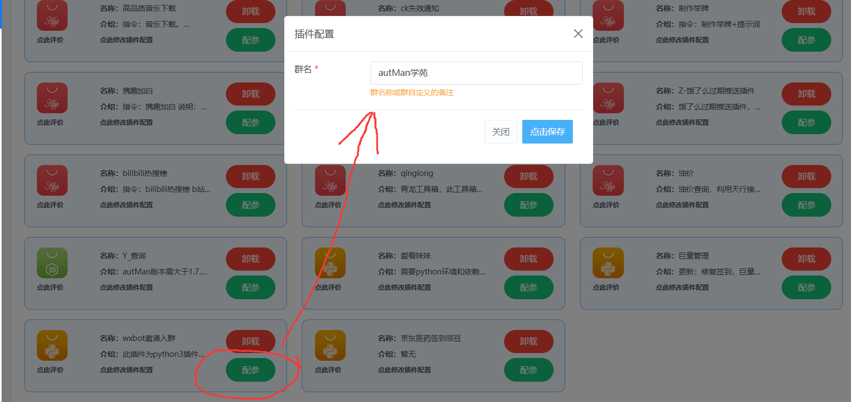Click the wxbot邀请入群 Python plugin icon

[x=52, y=345]
